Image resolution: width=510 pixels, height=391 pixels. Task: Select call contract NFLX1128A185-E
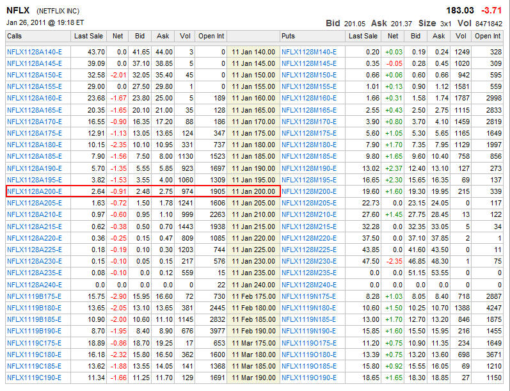click(34, 156)
